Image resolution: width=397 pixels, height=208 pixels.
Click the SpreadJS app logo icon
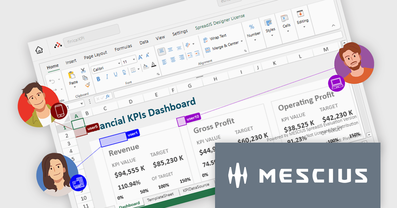57,45
